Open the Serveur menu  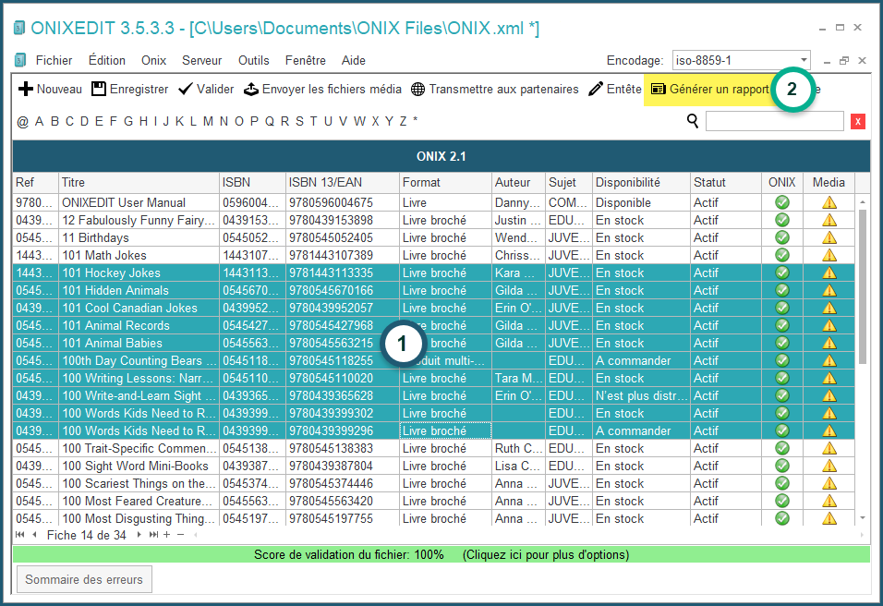click(x=201, y=60)
